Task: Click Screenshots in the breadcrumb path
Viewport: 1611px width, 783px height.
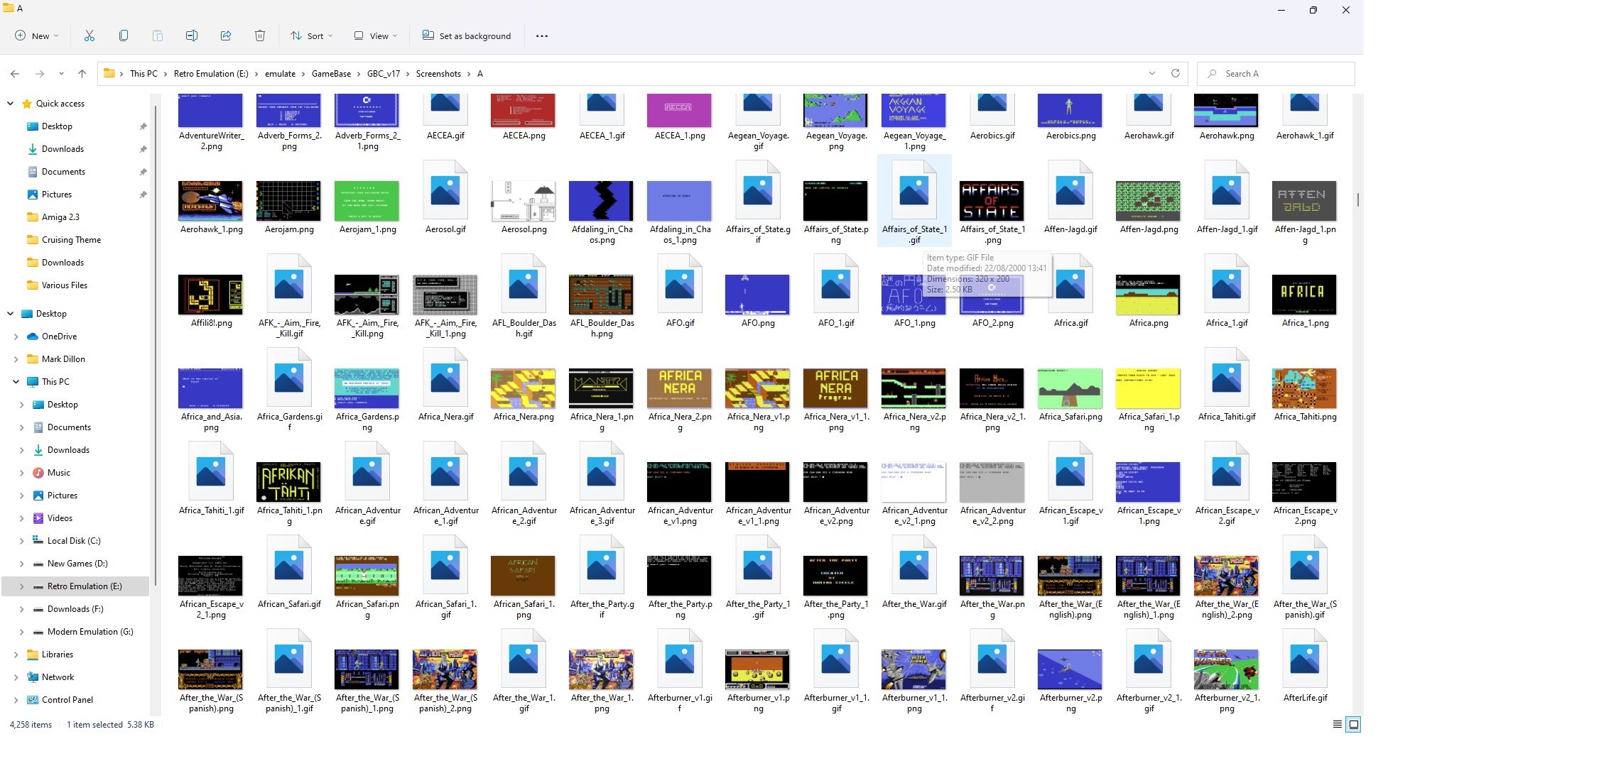Action: click(x=438, y=74)
